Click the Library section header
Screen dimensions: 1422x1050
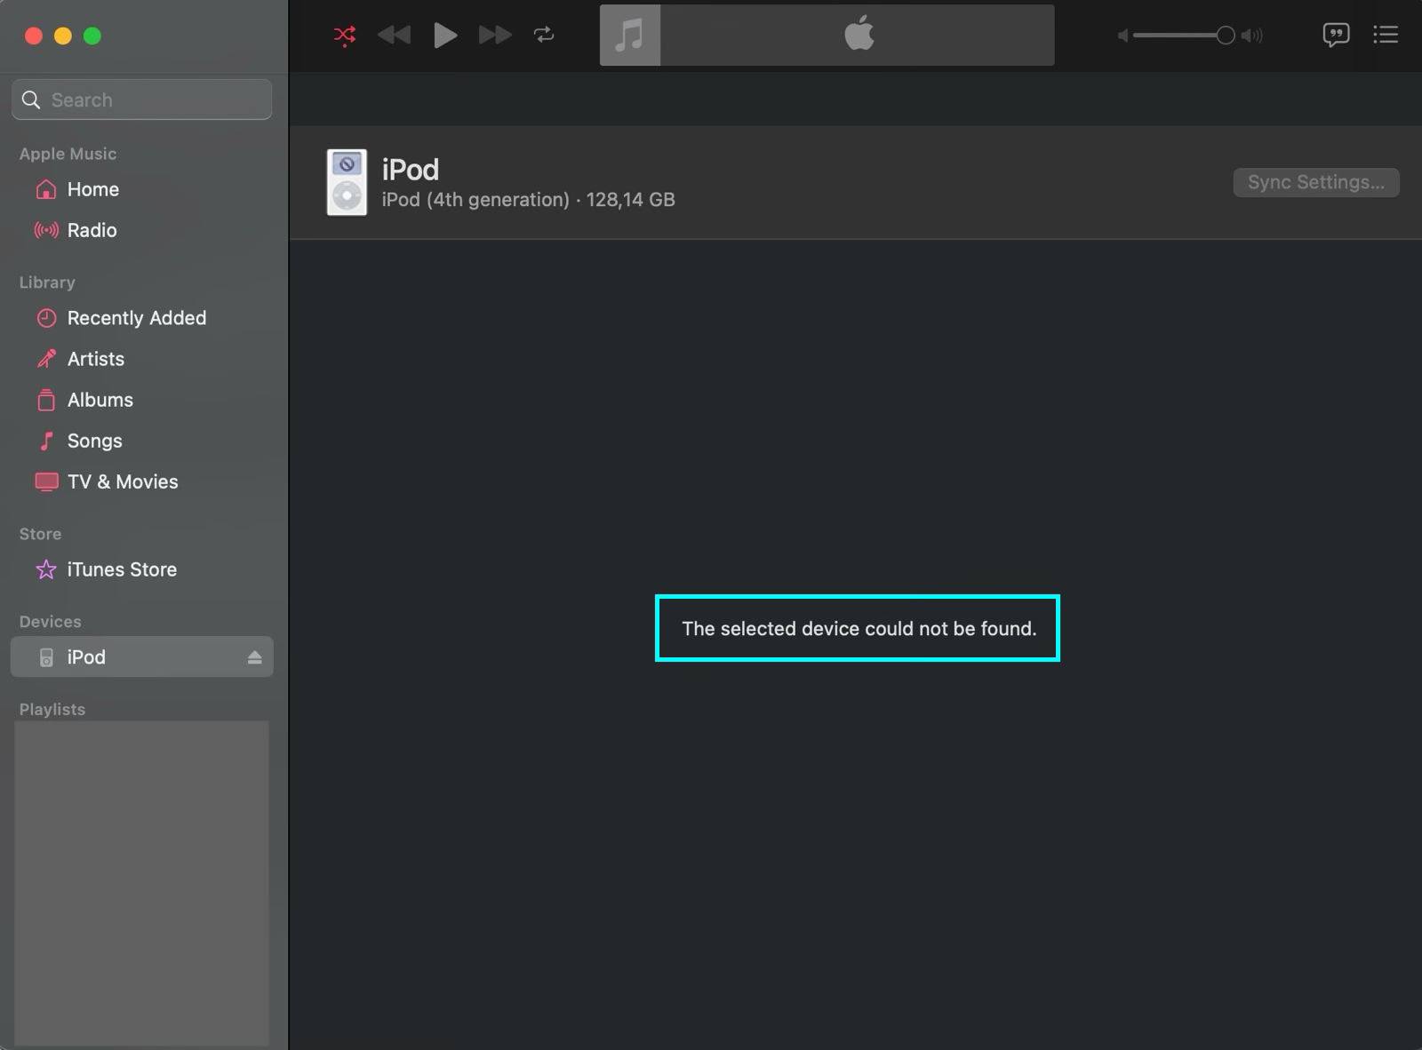point(47,282)
